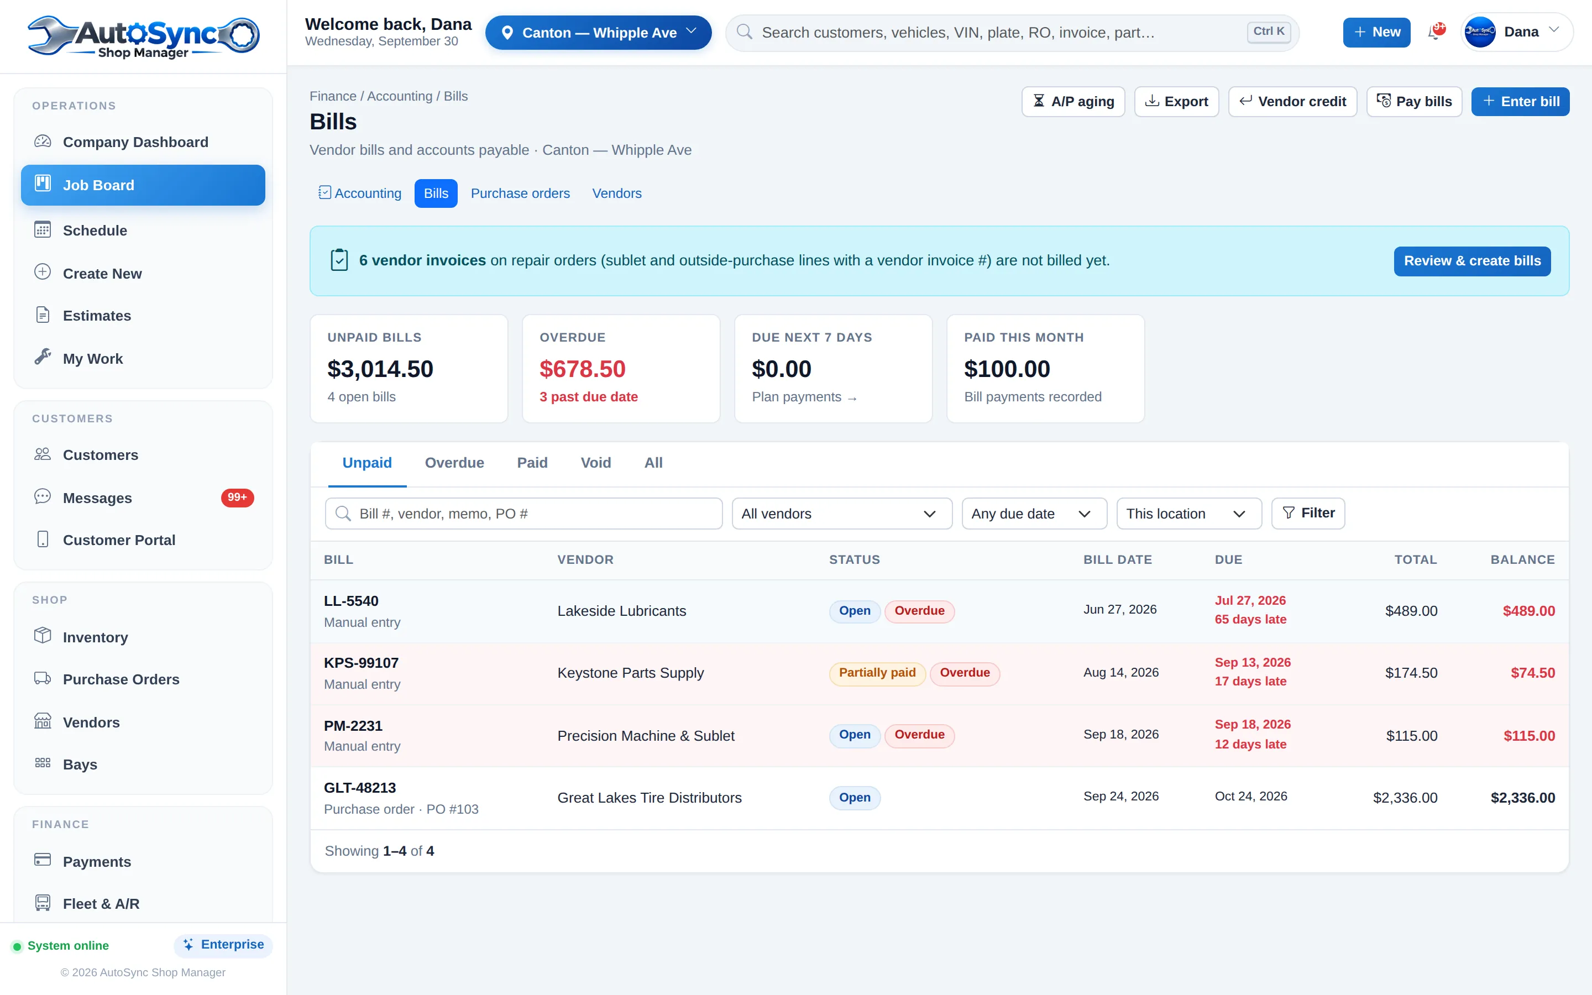Image resolution: width=1592 pixels, height=995 pixels.
Task: Add a Vendor credit
Action: [1293, 101]
